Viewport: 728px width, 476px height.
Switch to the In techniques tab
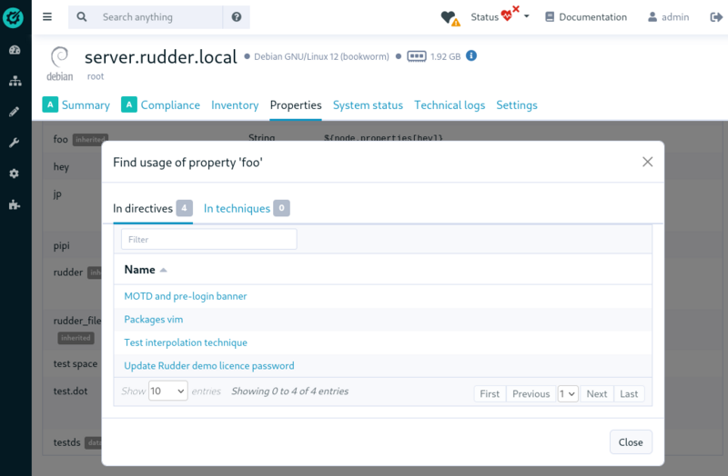tap(247, 209)
